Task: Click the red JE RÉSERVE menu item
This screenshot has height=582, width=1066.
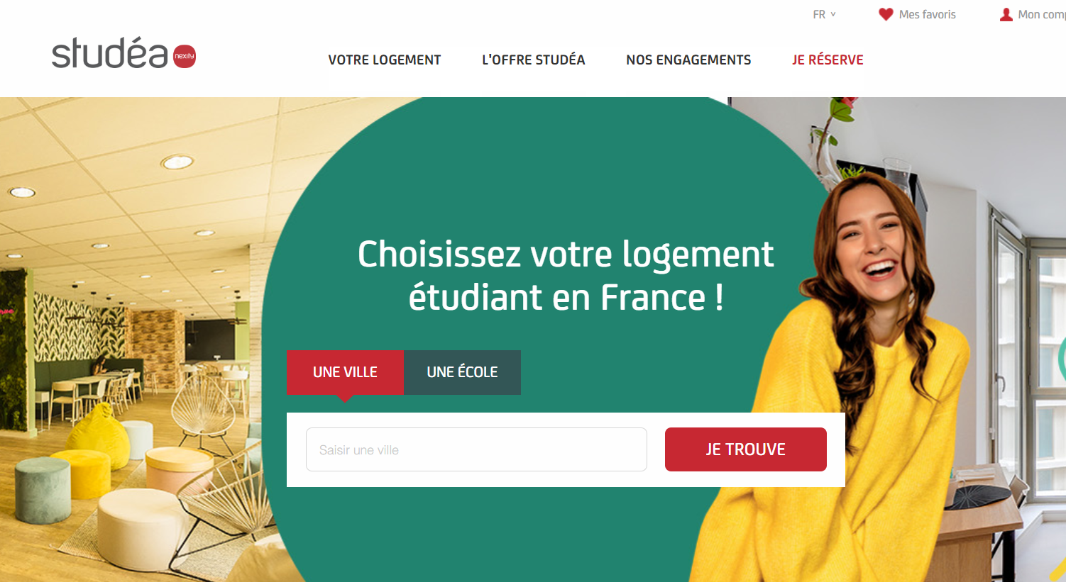Action: coord(828,60)
